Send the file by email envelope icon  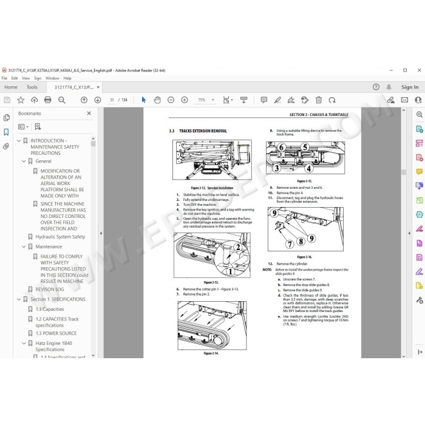point(404,100)
